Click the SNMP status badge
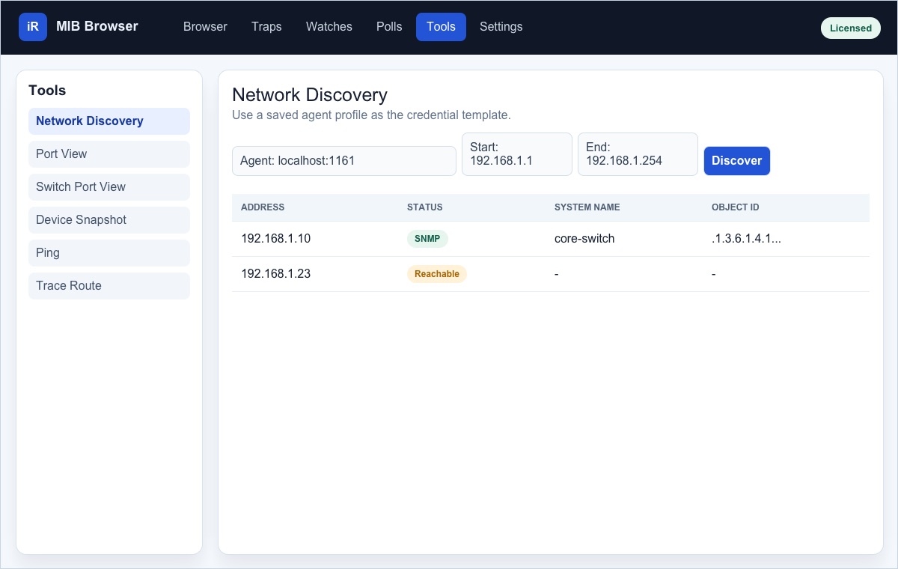The width and height of the screenshot is (898, 569). [x=427, y=239]
